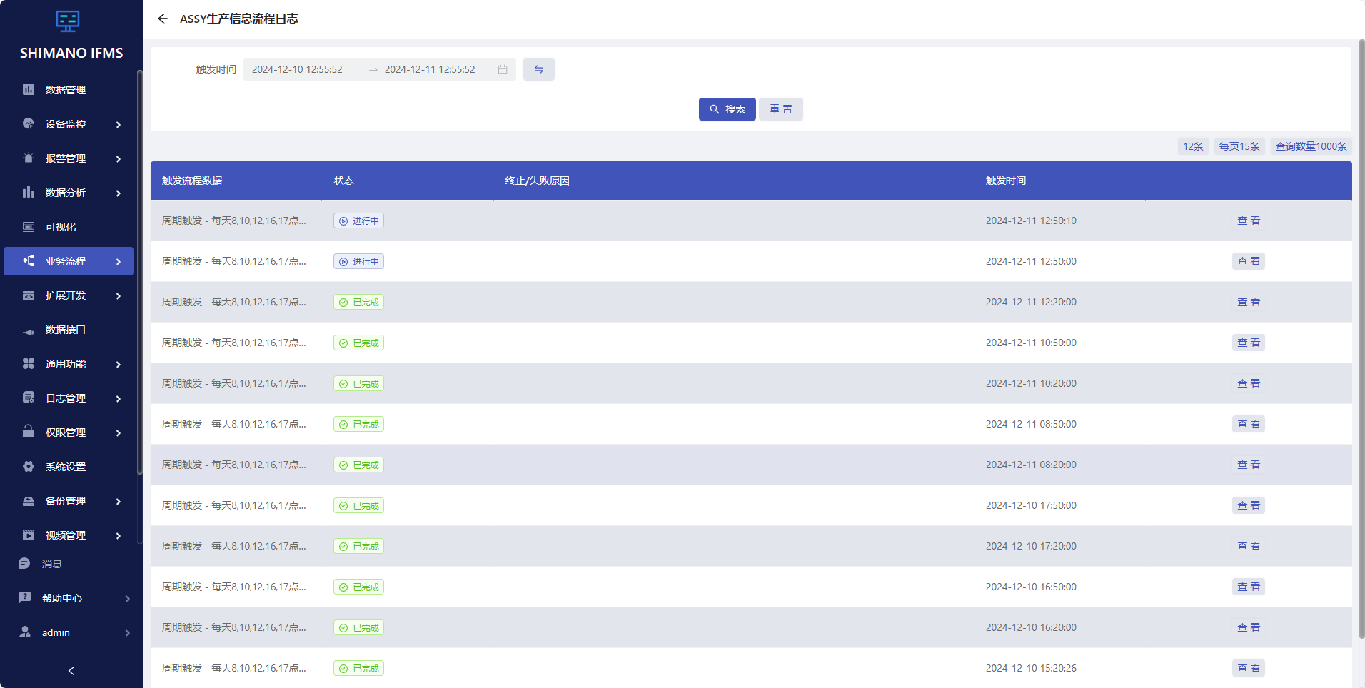Click the 进行中 status tag in the 12:50:10 row

pyautogui.click(x=358, y=221)
